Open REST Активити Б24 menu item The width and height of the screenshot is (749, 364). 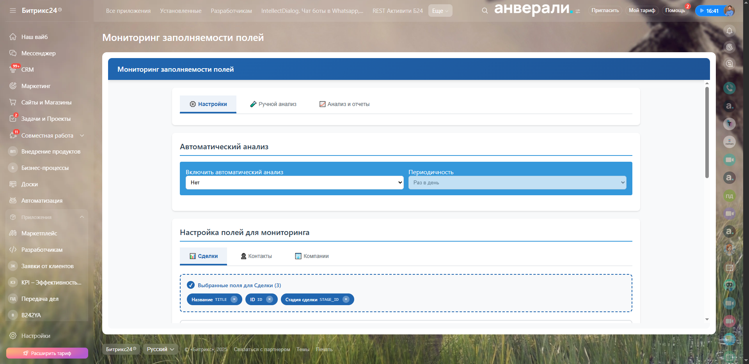click(x=398, y=11)
